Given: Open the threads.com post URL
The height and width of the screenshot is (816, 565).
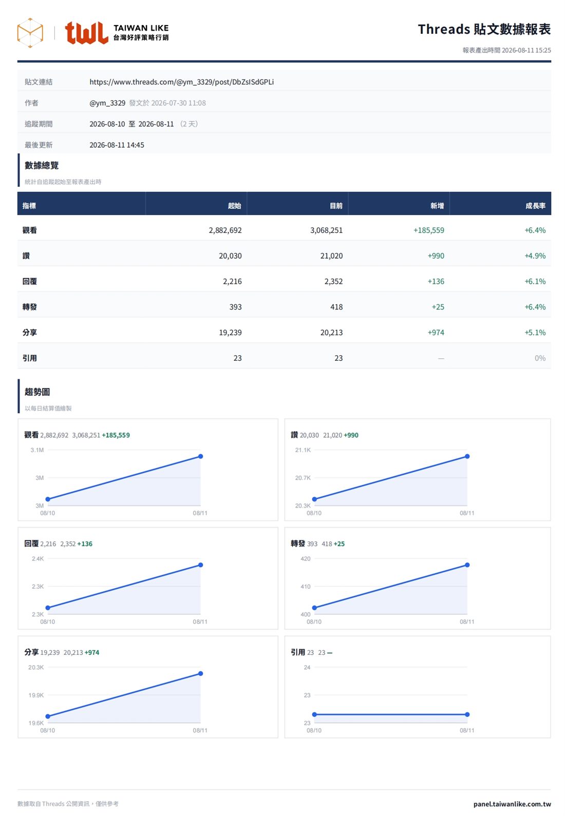Looking at the screenshot, I should click(182, 82).
